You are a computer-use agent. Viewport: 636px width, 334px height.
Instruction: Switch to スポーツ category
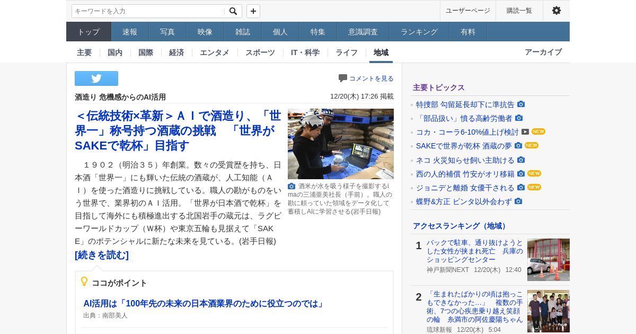point(260,52)
